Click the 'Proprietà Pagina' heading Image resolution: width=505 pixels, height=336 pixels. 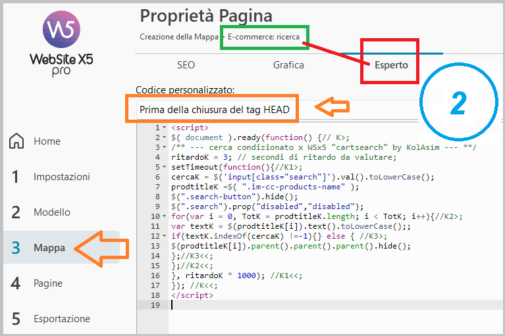(x=206, y=15)
